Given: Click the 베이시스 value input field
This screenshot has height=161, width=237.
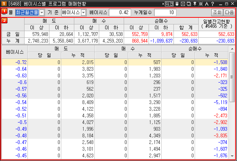Looking at the screenshot, I should coord(120,13).
